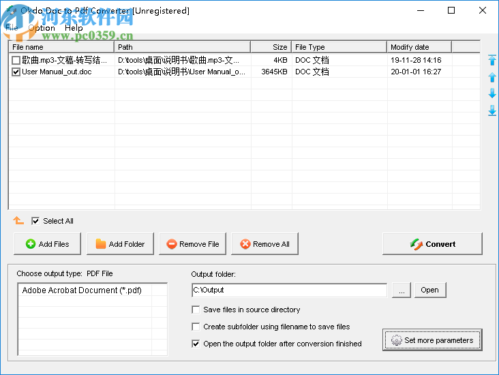
Task: Sort list by Modify date column header
Action: tap(419, 47)
